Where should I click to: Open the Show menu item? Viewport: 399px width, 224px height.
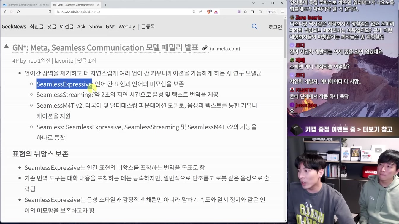[x=96, y=27]
